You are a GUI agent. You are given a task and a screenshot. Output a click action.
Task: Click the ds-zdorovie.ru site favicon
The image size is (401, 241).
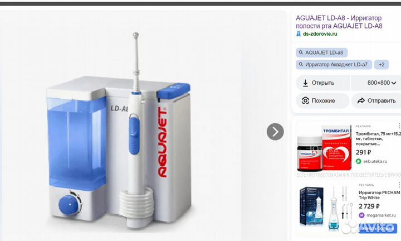[299, 34]
